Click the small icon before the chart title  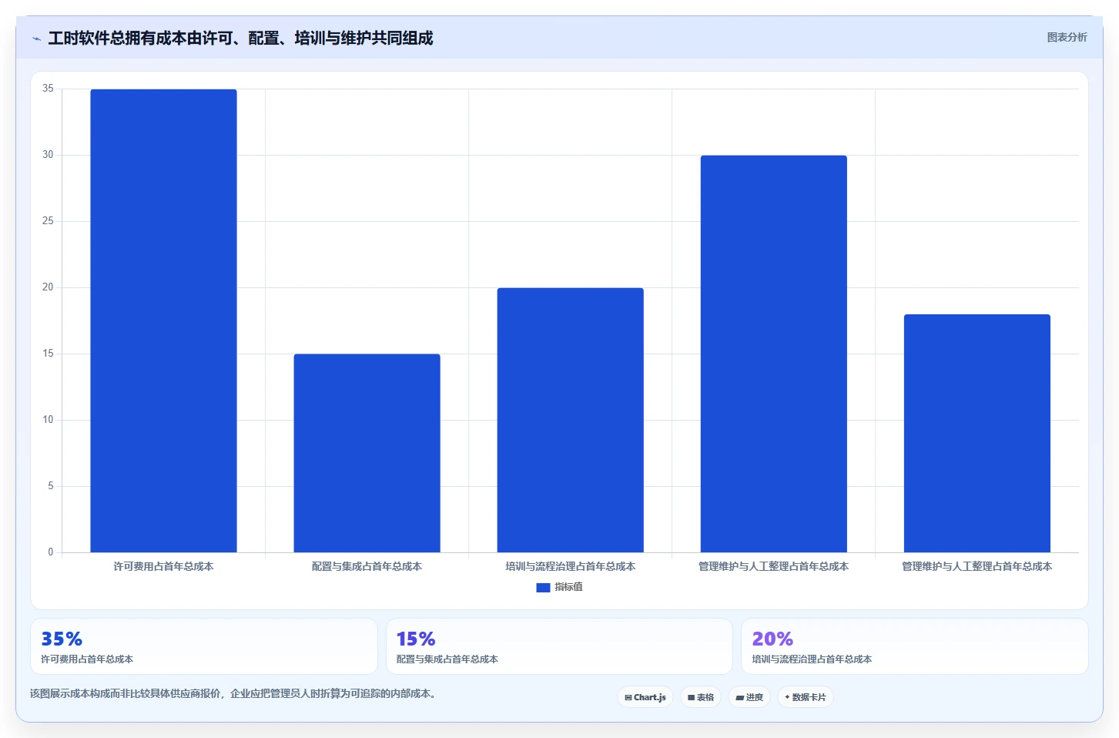(x=36, y=39)
